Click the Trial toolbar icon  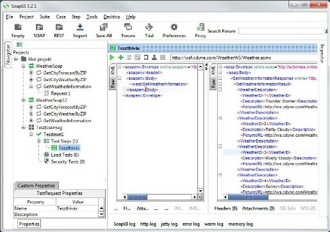coord(149,31)
